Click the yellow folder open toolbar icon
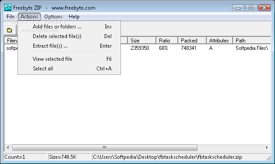Image resolution: width=275 pixels, height=164 pixels. [x=9, y=30]
